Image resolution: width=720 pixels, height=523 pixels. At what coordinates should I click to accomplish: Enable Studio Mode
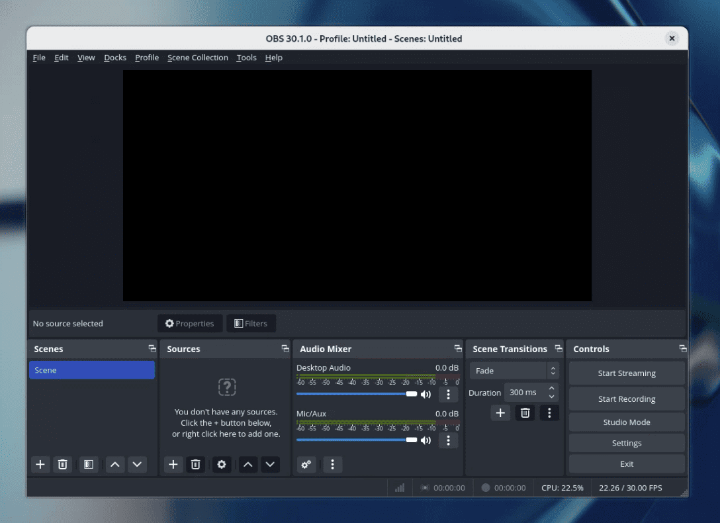click(626, 422)
